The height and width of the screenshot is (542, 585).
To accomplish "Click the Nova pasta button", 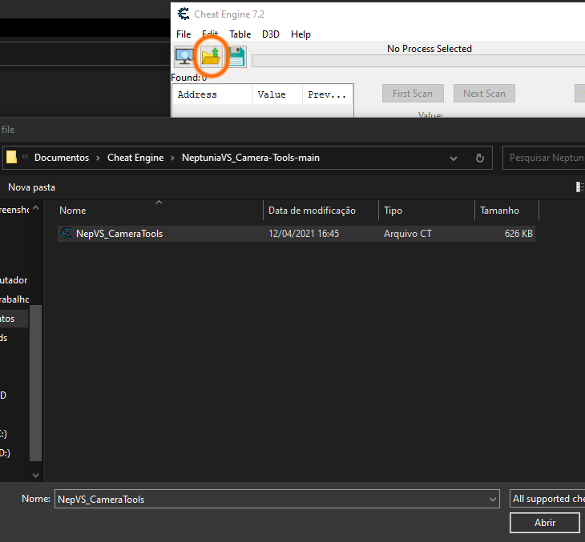I will [x=32, y=187].
